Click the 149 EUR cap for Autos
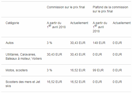132x93 pixels. click(x=99, y=43)
